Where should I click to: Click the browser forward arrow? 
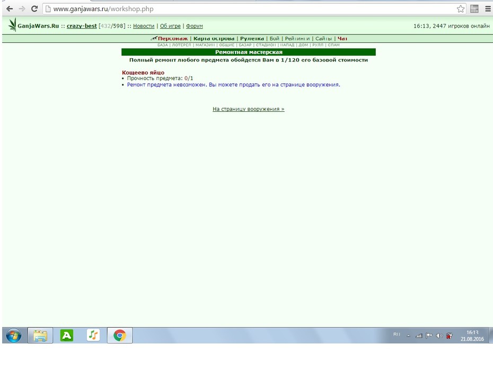[22, 9]
